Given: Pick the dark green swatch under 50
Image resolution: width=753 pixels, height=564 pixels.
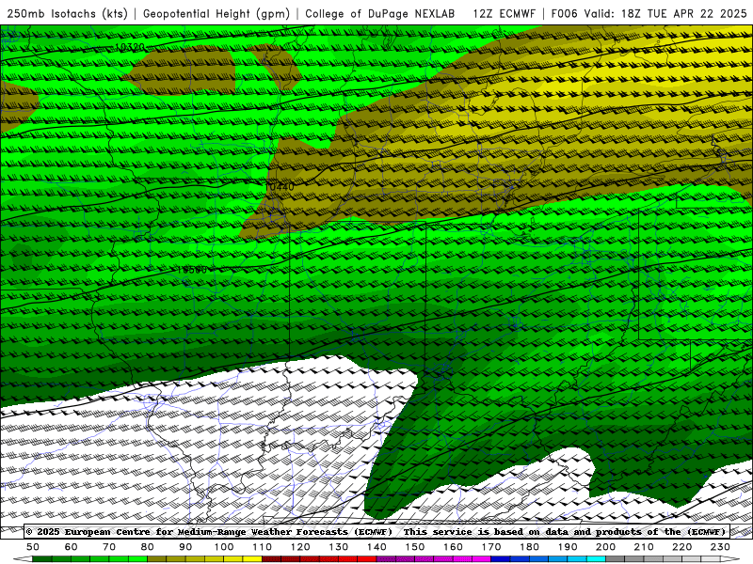Looking at the screenshot, I should (x=42, y=560).
